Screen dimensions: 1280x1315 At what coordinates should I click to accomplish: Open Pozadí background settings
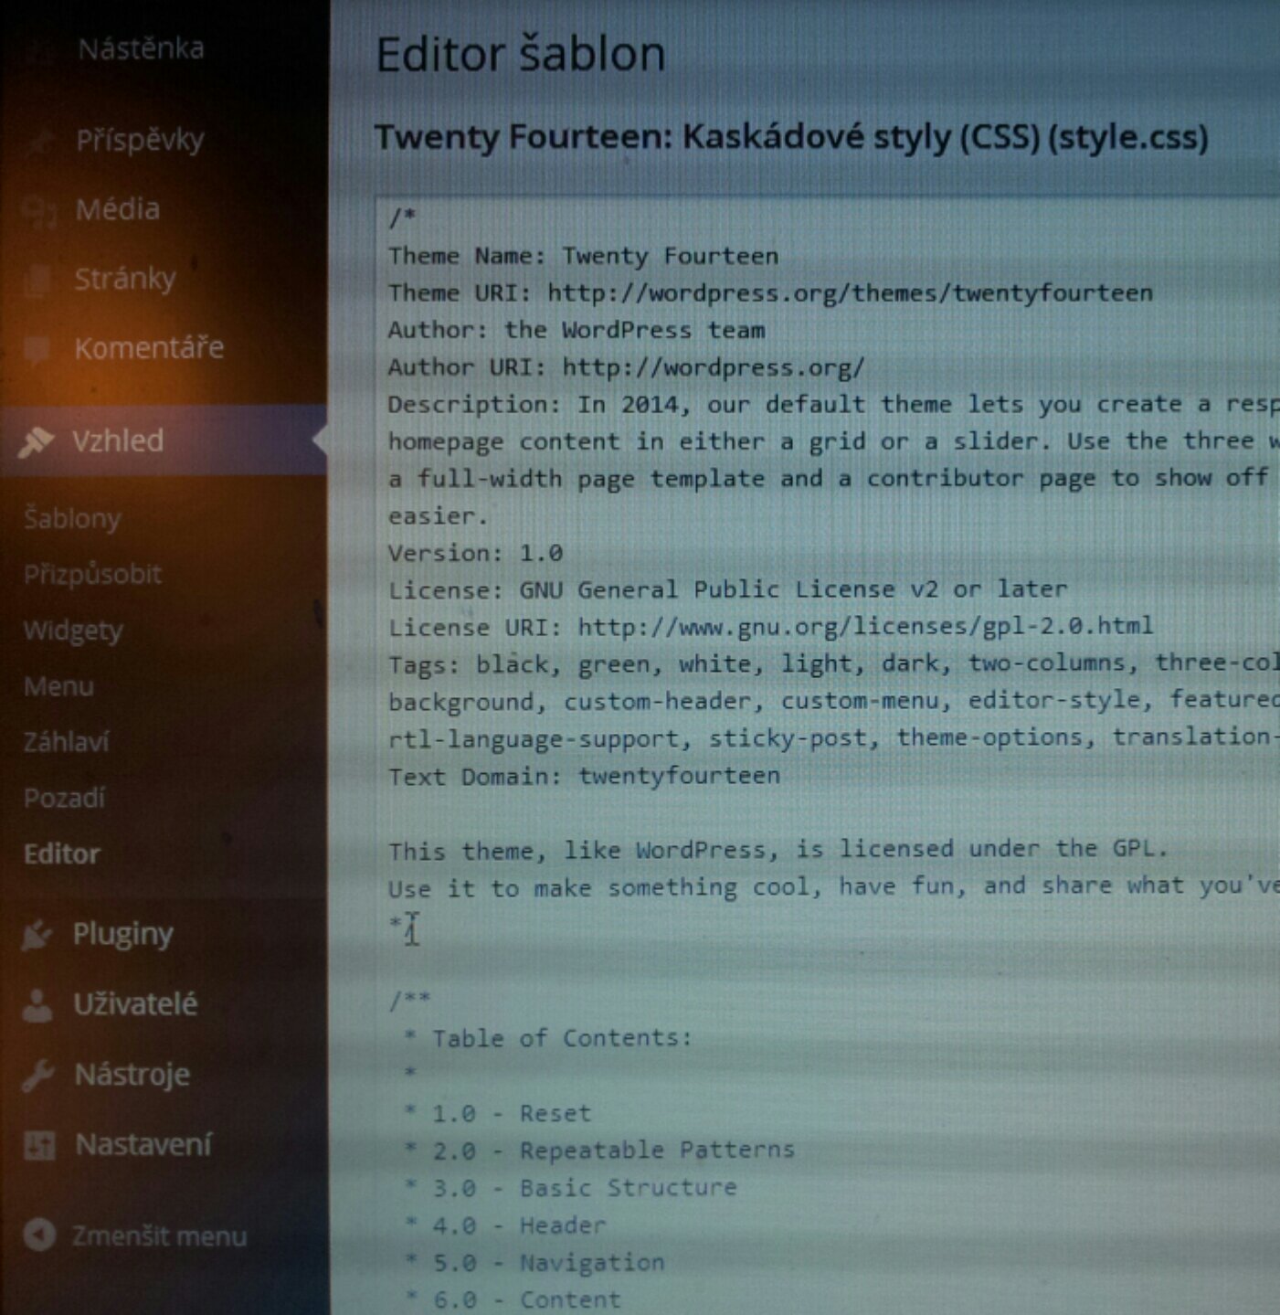coord(64,798)
